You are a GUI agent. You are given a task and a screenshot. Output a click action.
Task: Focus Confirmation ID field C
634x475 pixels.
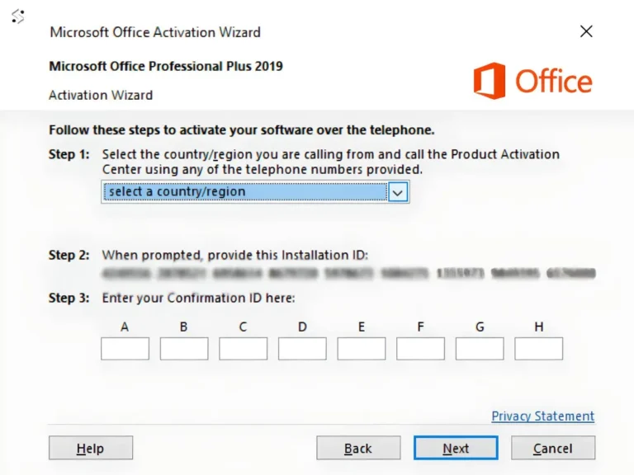click(x=243, y=349)
